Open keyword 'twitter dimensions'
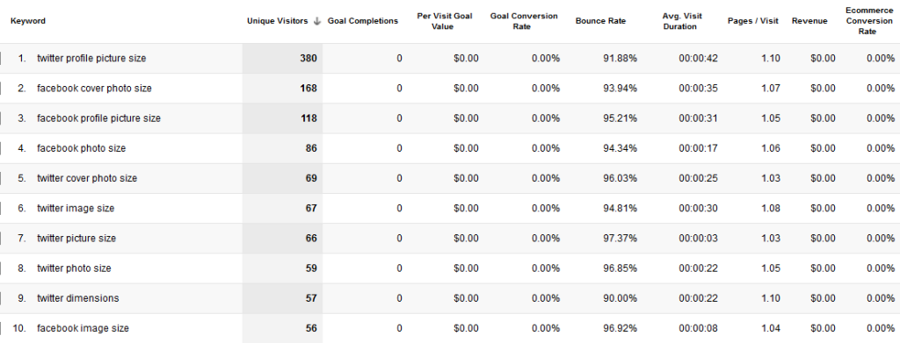Screen dimensions: 900x343 coord(78,298)
